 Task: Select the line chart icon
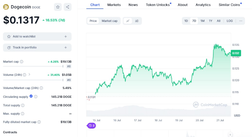coord(128,21)
